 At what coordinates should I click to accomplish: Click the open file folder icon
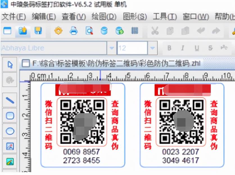point(23,31)
